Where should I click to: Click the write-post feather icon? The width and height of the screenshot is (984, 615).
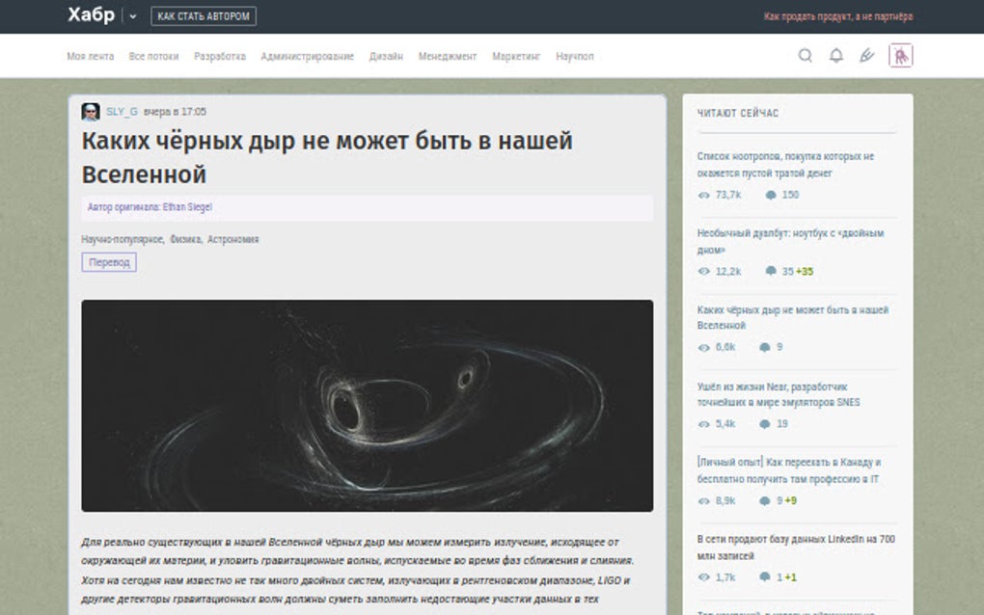coord(866,56)
